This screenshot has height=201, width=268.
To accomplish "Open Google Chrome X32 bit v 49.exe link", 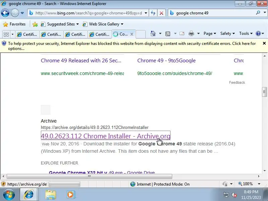I will coord(102,172).
